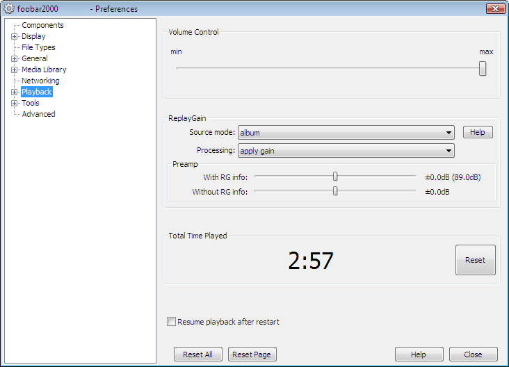The height and width of the screenshot is (367, 509).
Task: Open the Advanced preferences page
Action: click(38, 114)
